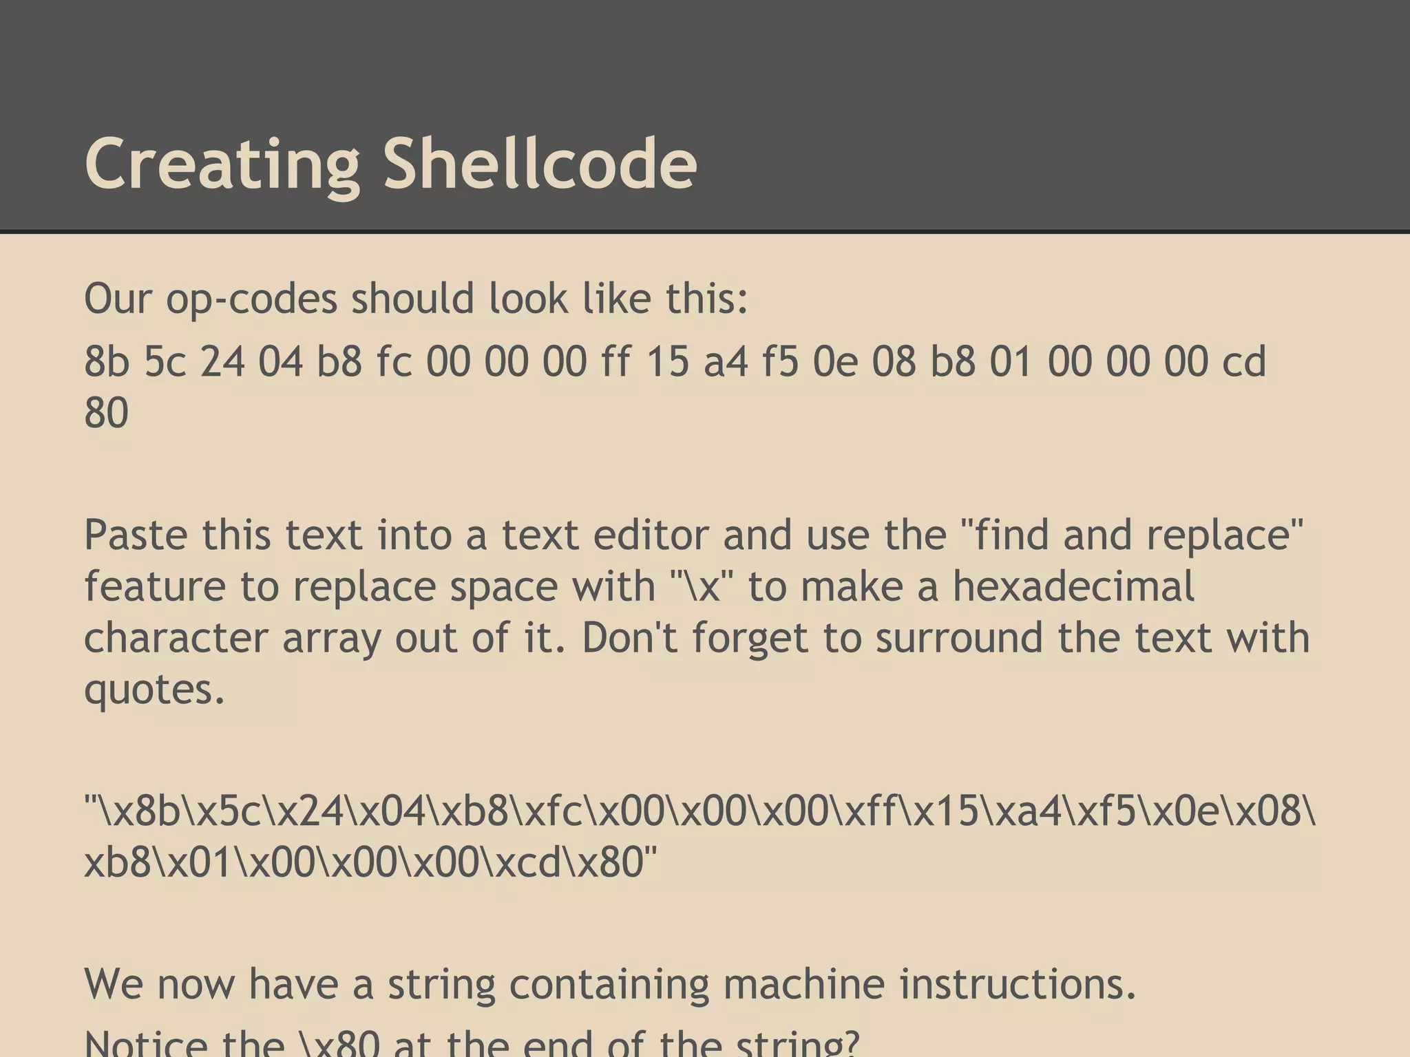Click the word "Don't" in the paragraph
This screenshot has height=1057, width=1410.
(629, 638)
